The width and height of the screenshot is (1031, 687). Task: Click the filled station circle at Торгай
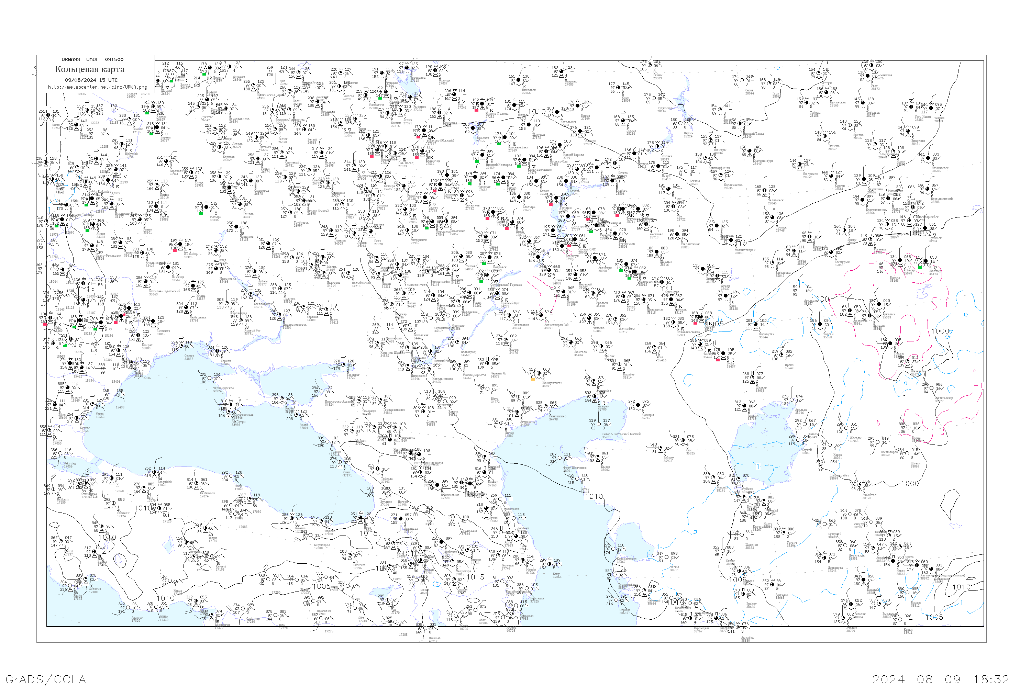[820, 324]
